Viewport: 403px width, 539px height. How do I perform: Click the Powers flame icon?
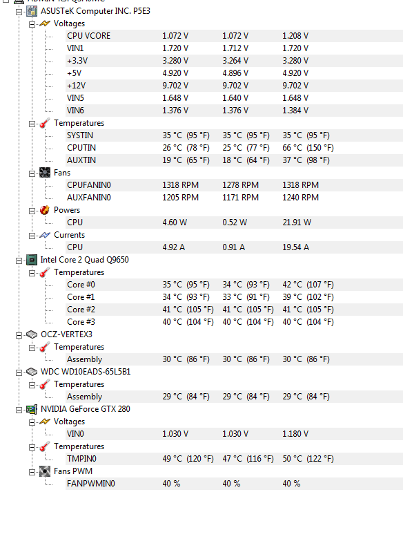pyautogui.click(x=45, y=210)
